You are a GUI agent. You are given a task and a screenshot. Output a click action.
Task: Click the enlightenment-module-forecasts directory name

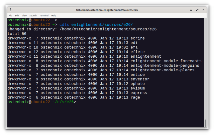(166, 61)
